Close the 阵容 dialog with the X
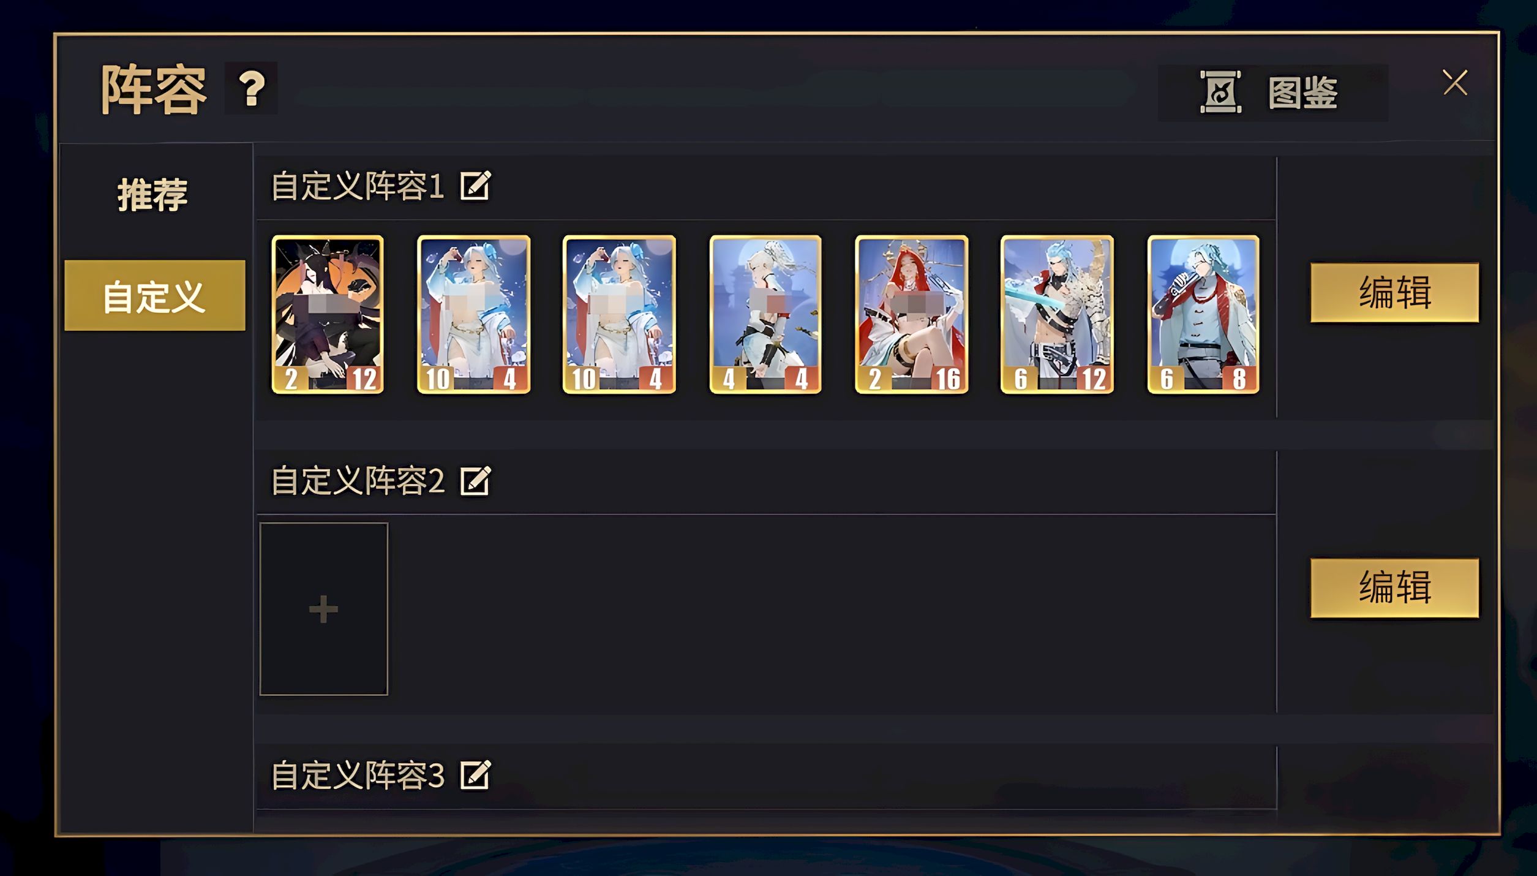The width and height of the screenshot is (1537, 876). pyautogui.click(x=1455, y=83)
